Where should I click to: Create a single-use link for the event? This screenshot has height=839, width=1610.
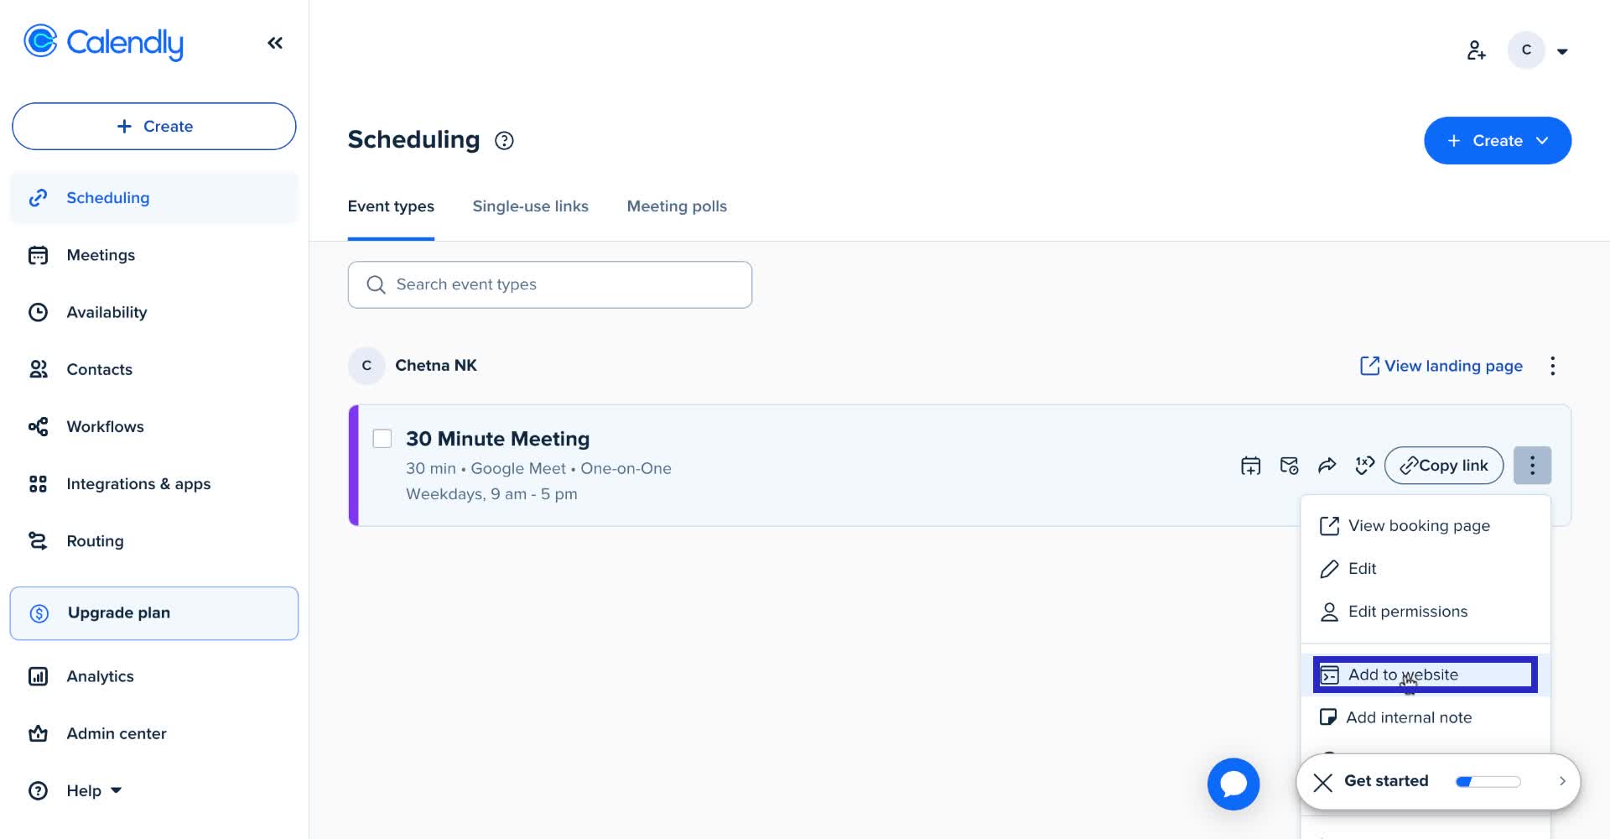point(1364,465)
